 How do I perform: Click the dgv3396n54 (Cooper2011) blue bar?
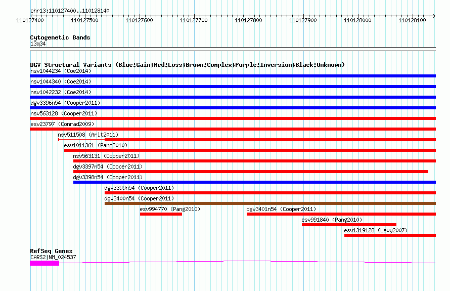pyautogui.click(x=233, y=108)
